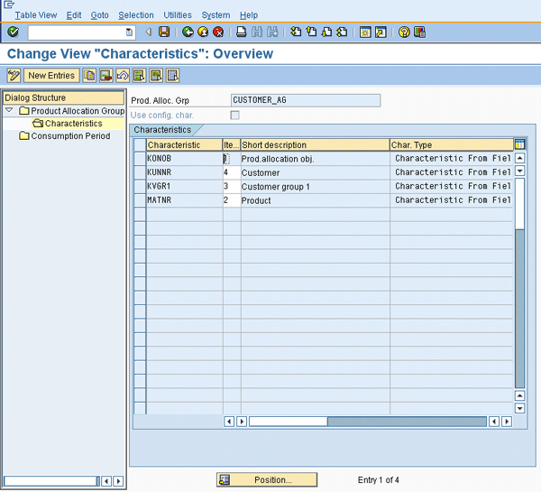The image size is (541, 492).
Task: Toggle the Use config. char. checkbox
Action: pos(234,116)
